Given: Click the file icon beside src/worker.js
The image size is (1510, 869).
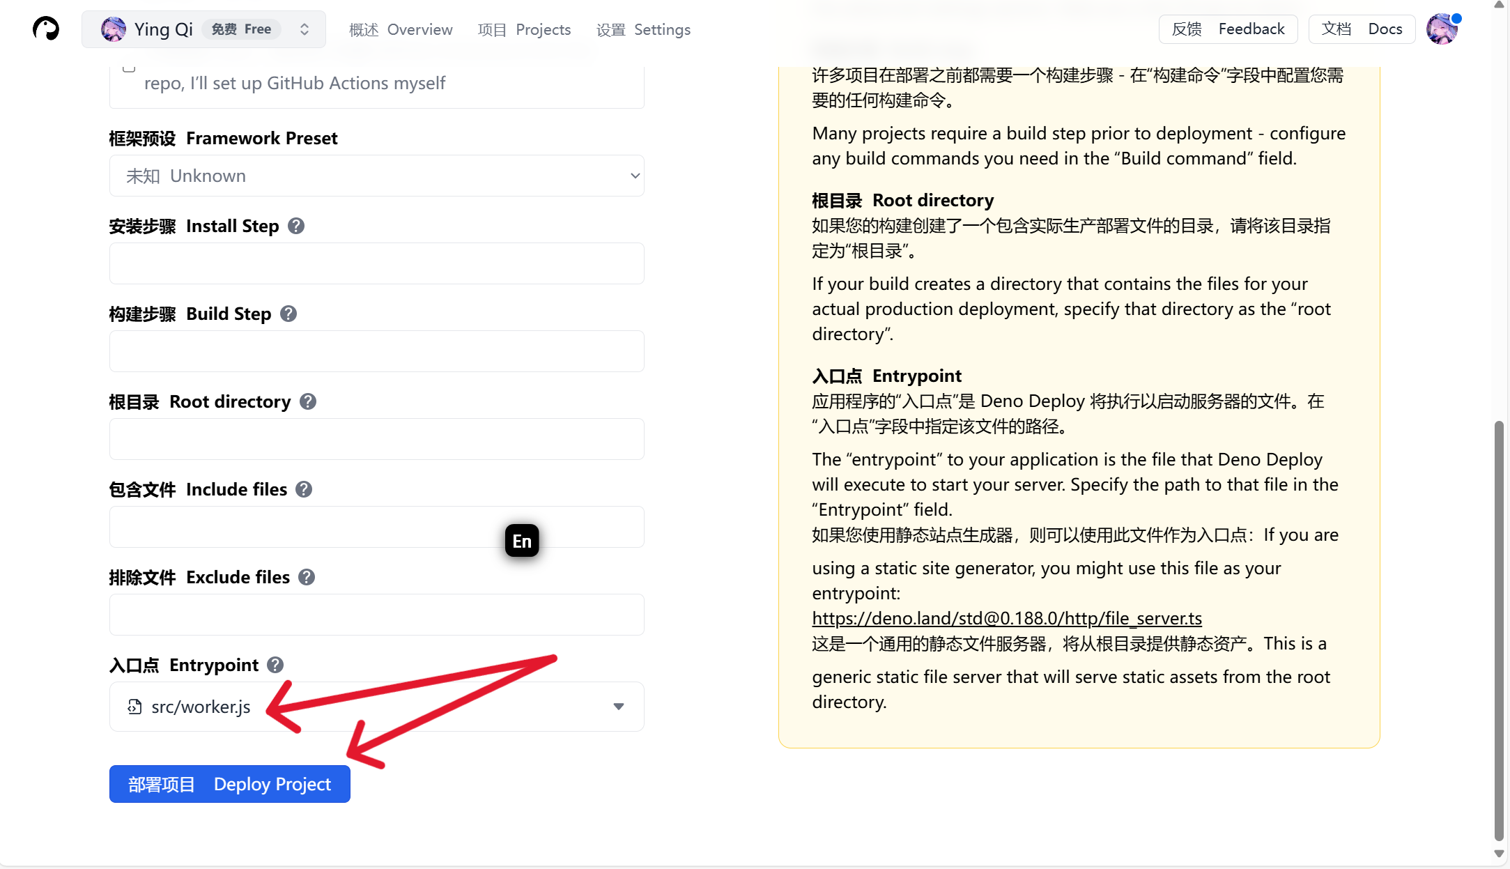Looking at the screenshot, I should [134, 707].
